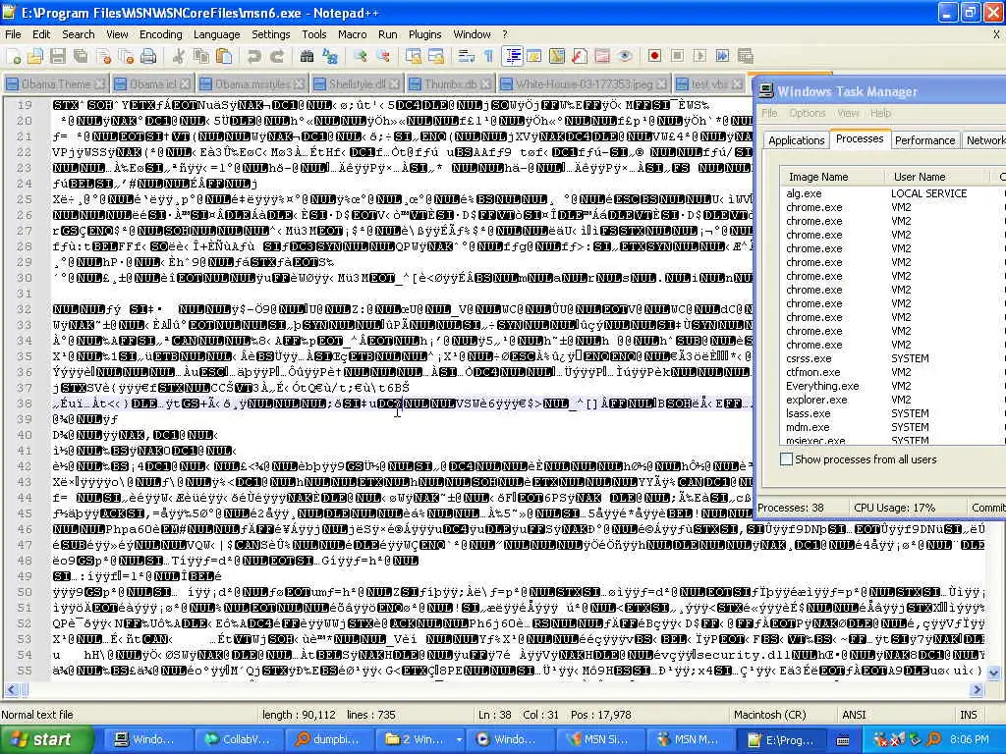Copy selection toolbar icon
1006x754 pixels.
coord(200,56)
